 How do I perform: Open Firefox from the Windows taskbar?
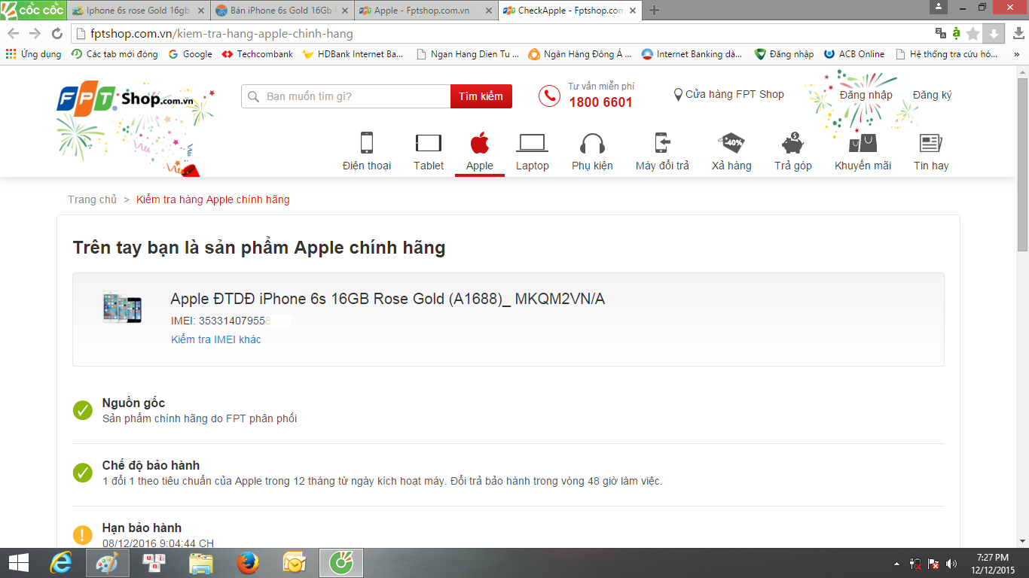pyautogui.click(x=247, y=563)
